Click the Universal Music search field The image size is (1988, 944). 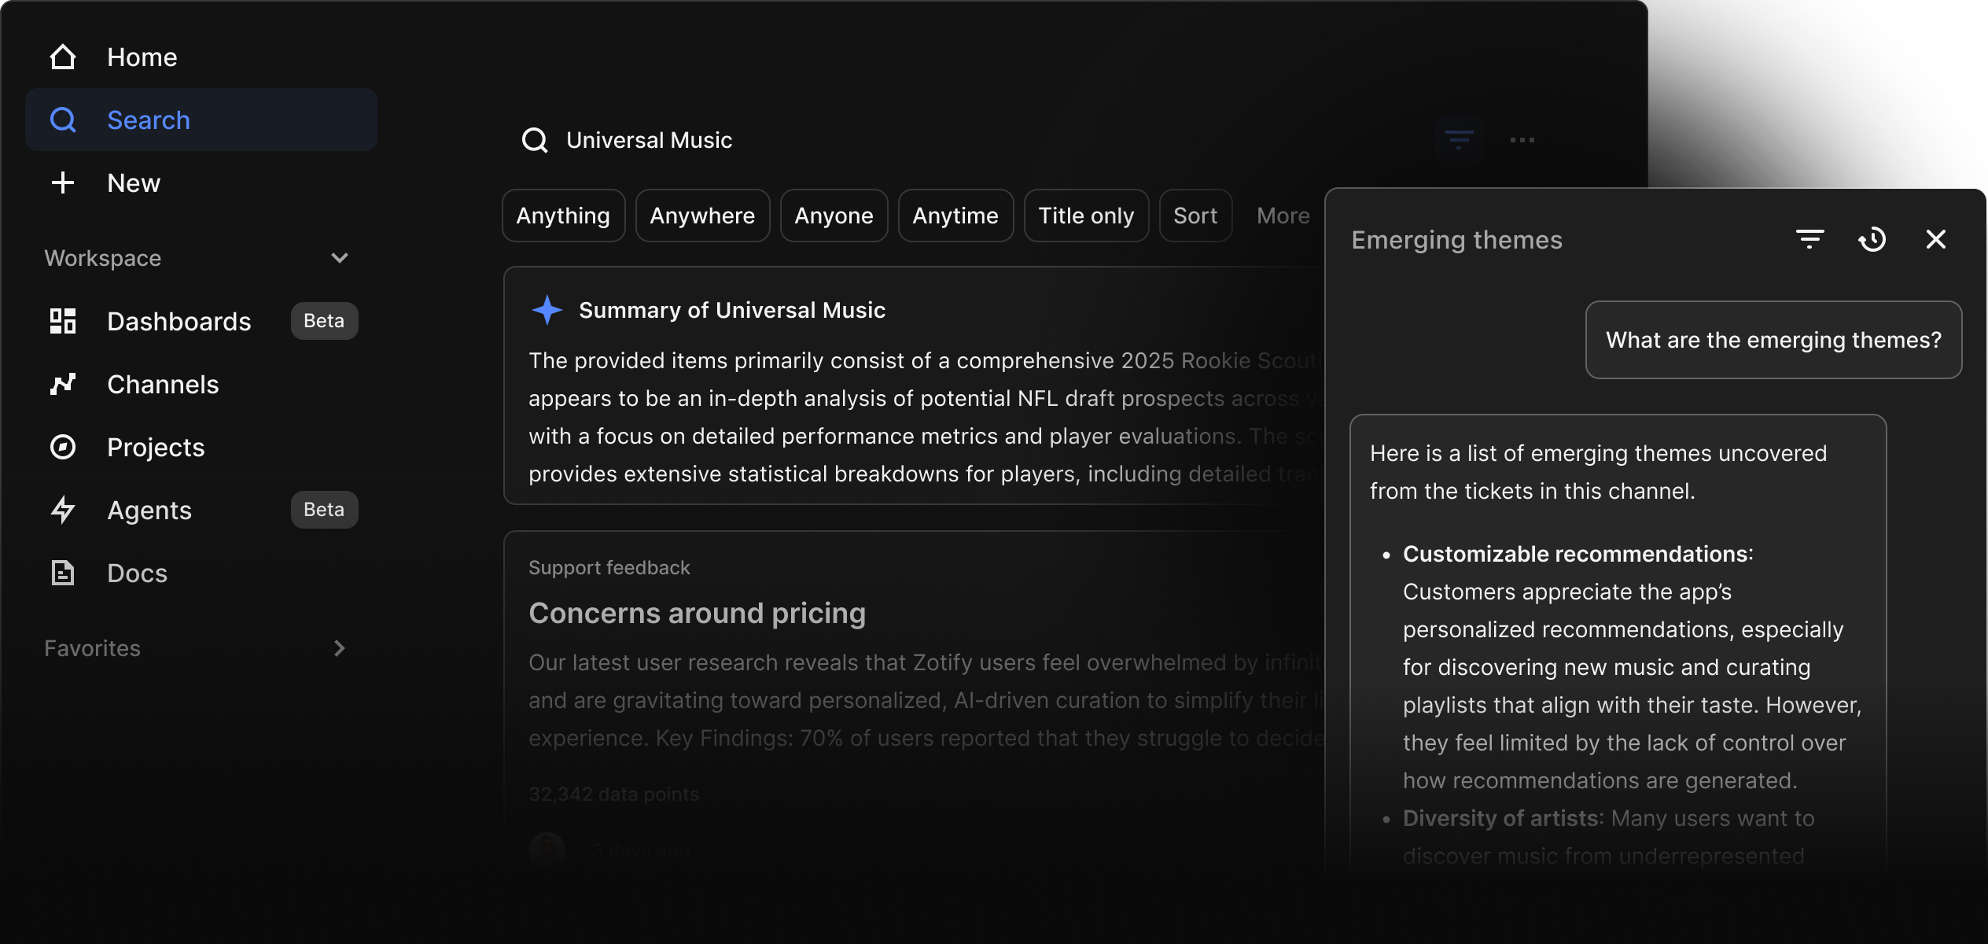(649, 140)
